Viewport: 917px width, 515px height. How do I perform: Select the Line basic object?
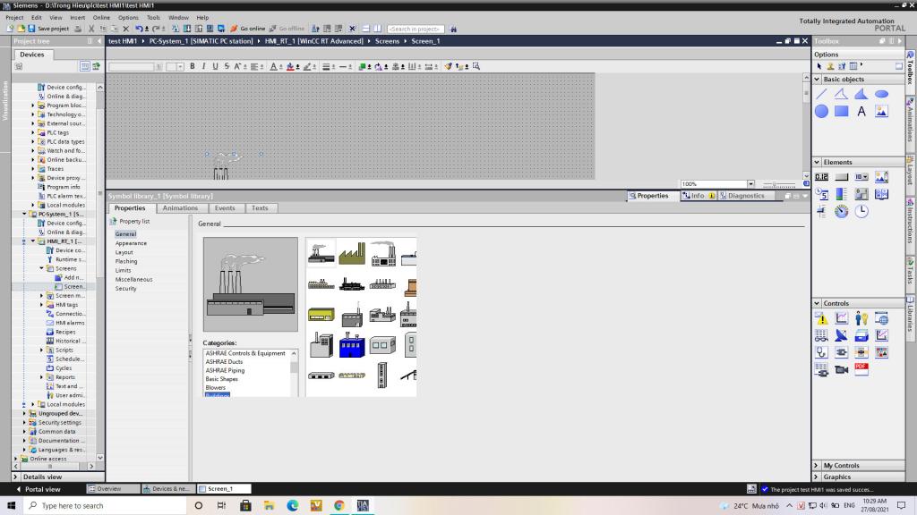tap(822, 94)
